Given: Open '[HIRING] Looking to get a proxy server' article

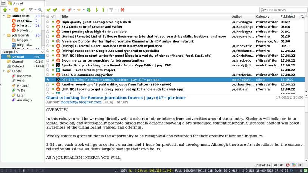Looking at the screenshot, I should [122, 89].
